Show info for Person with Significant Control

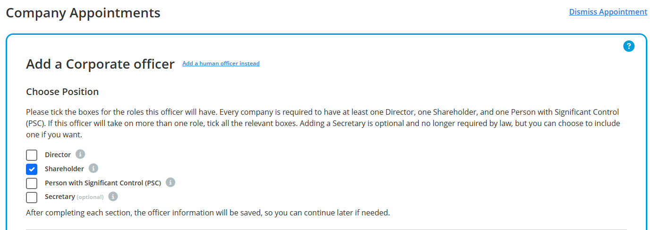click(x=170, y=182)
